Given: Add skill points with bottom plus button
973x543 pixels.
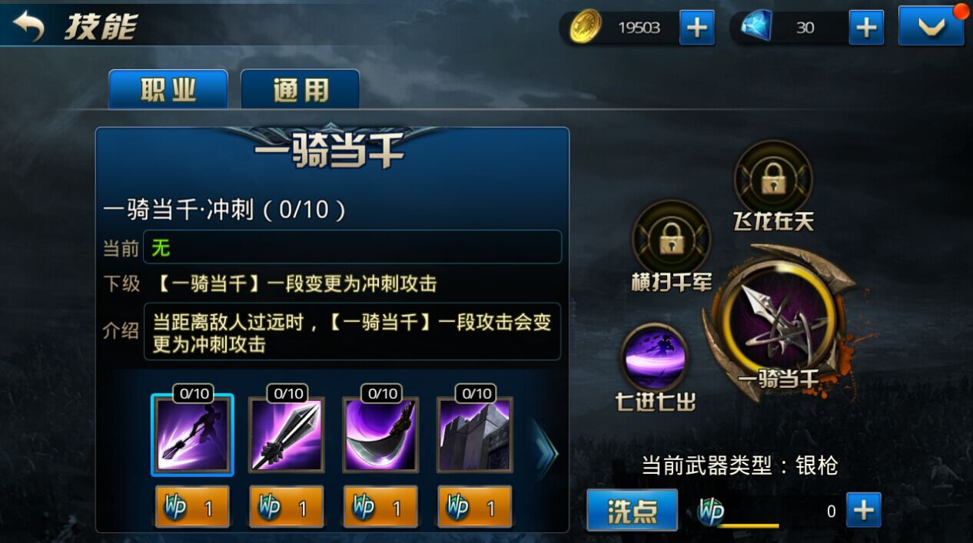Looking at the screenshot, I should pos(863,510).
